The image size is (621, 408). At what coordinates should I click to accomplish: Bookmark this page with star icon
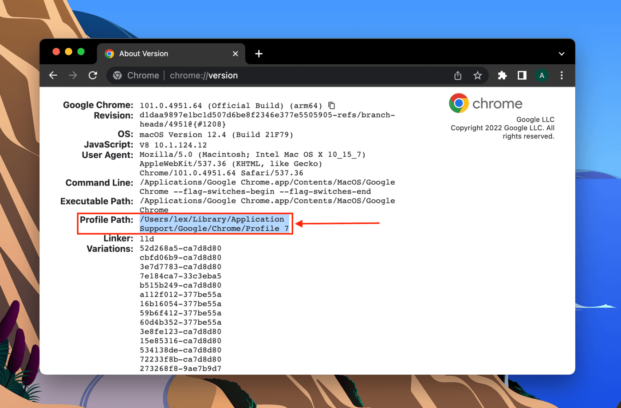477,75
